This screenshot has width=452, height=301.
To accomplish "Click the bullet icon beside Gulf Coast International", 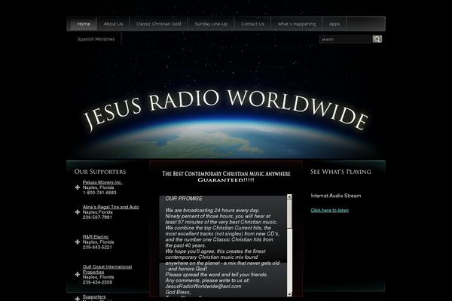I will [x=78, y=275].
